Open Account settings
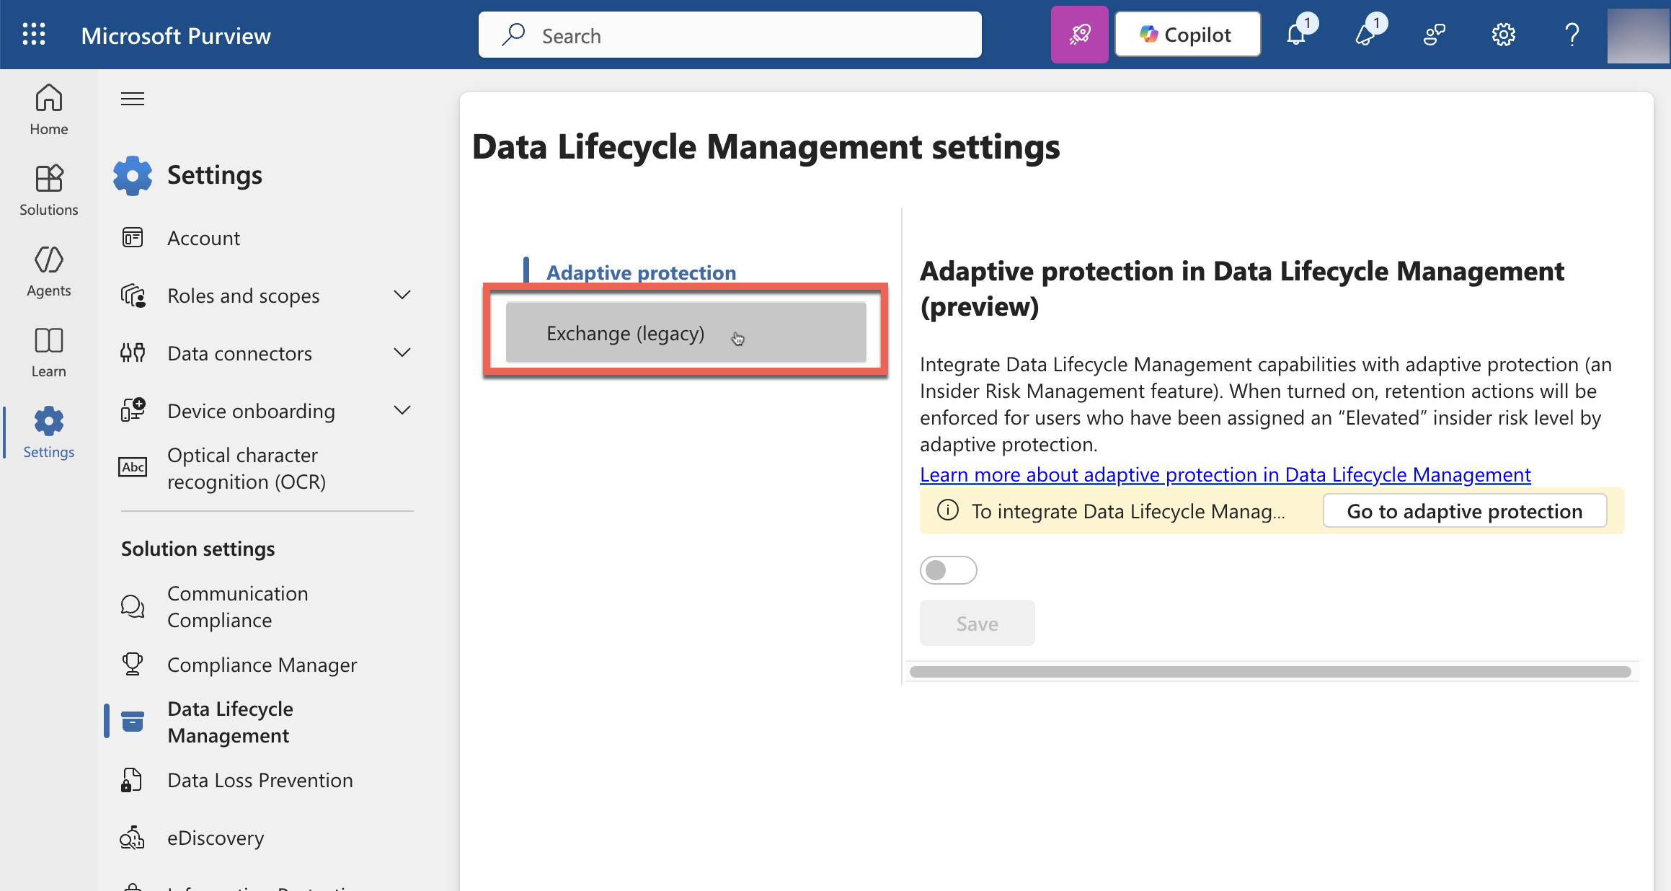Image resolution: width=1671 pixels, height=891 pixels. tap(203, 238)
